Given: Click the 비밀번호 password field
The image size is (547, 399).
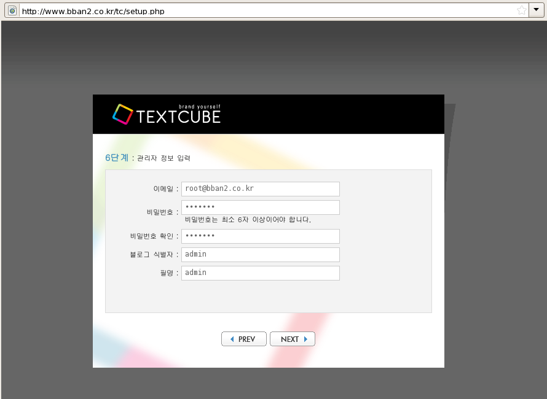Looking at the screenshot, I should pyautogui.click(x=260, y=207).
